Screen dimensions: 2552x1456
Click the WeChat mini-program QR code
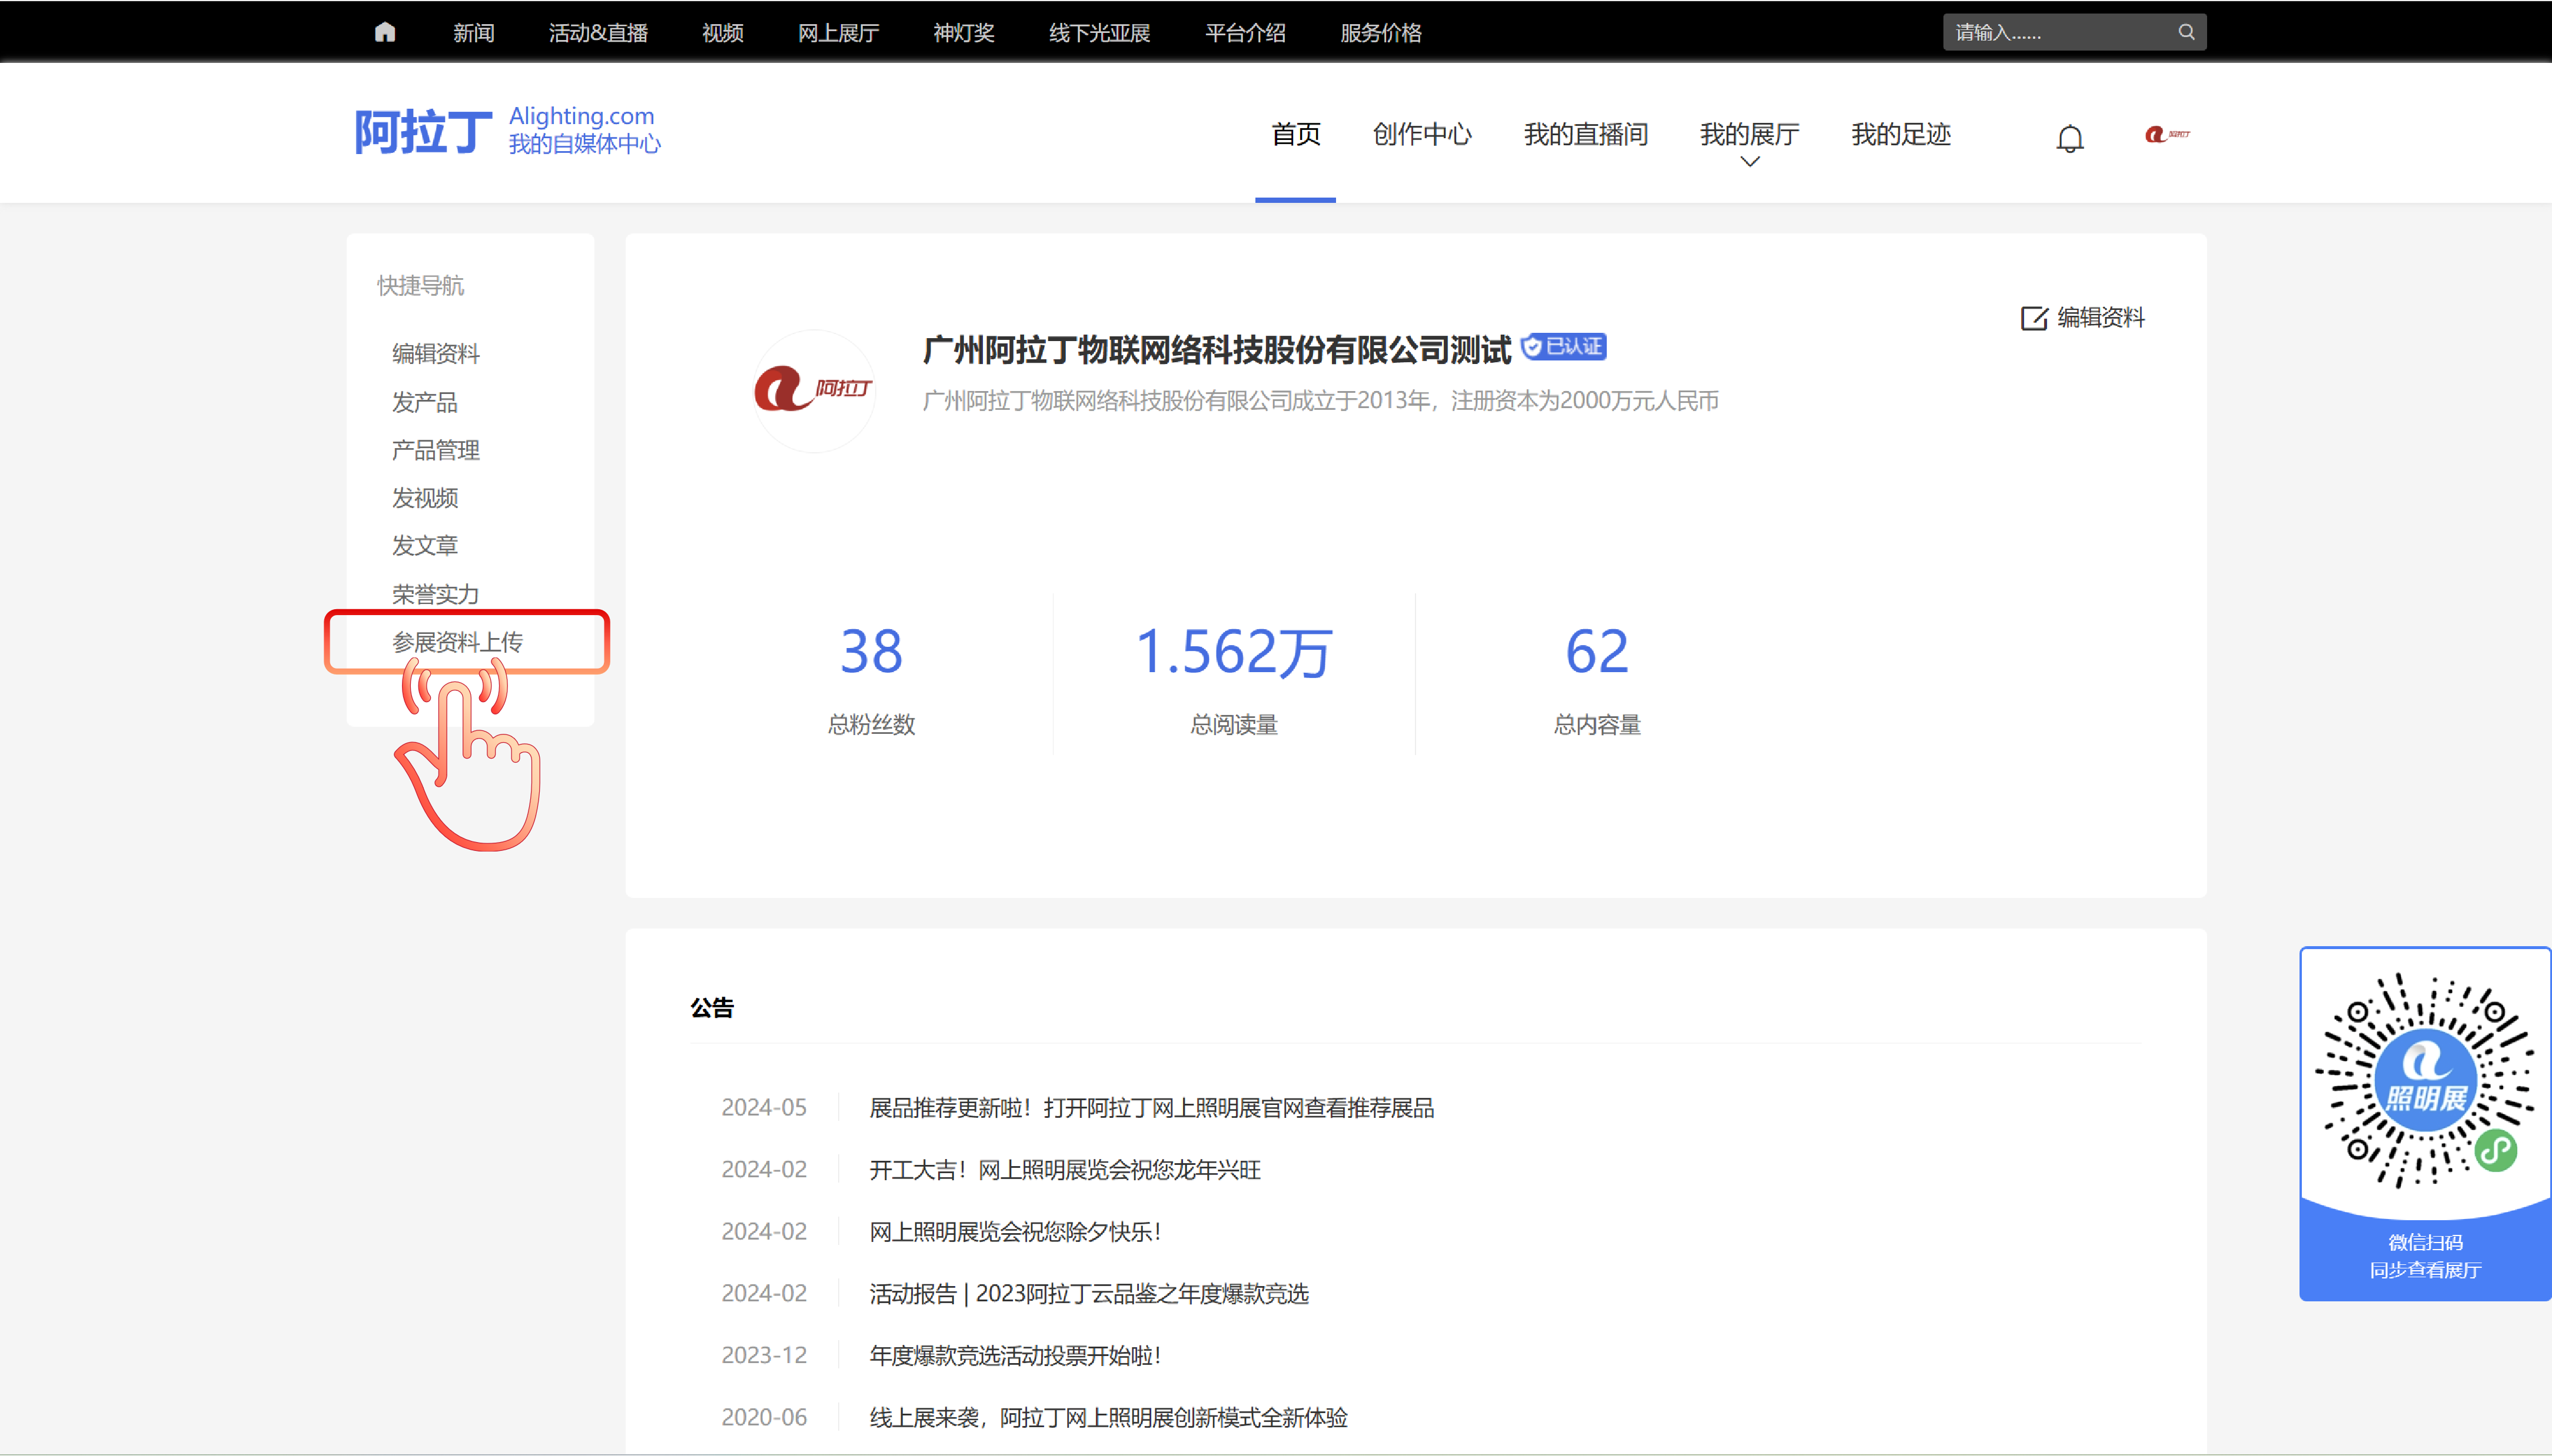[2426, 1080]
